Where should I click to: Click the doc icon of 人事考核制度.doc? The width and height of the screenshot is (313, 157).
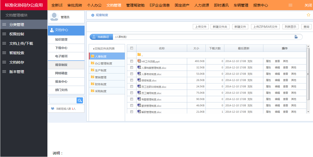point(139,74)
